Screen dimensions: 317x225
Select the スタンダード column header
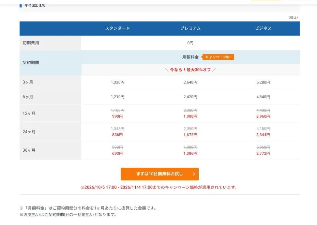(118, 28)
